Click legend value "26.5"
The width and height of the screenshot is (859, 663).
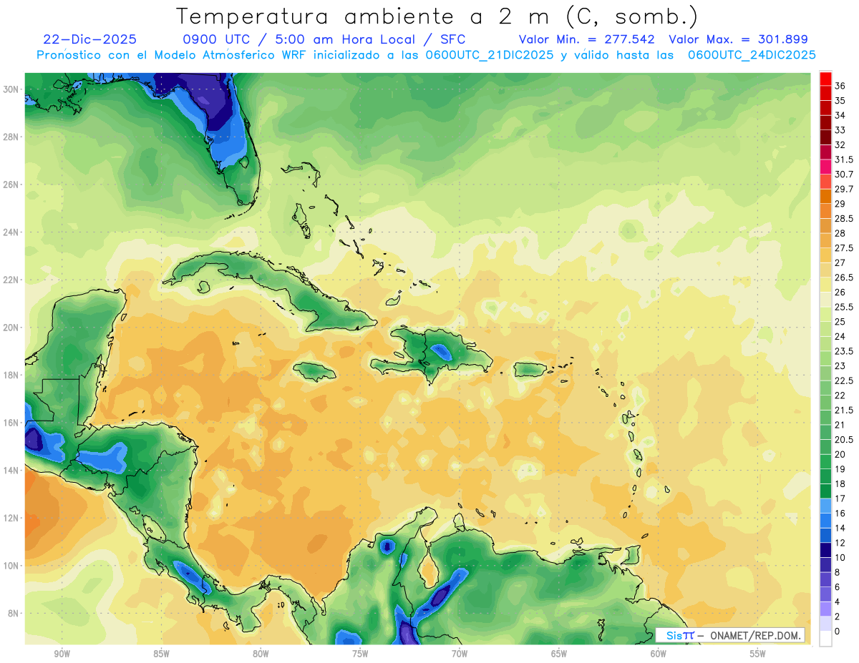coord(844,278)
